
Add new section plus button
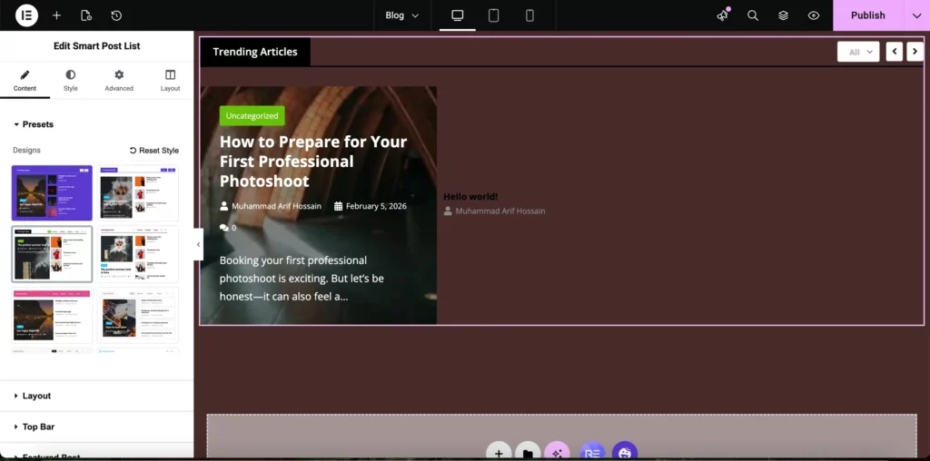[x=499, y=453]
